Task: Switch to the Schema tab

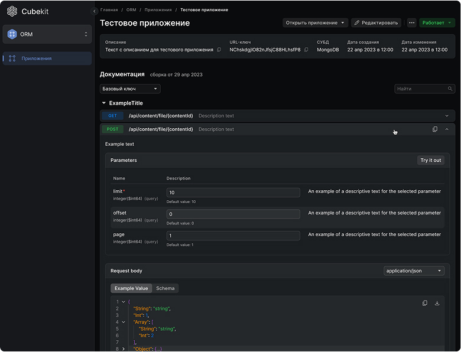Action: pyautogui.click(x=165, y=288)
